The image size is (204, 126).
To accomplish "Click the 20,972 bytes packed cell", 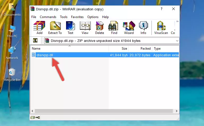I will (140, 55).
